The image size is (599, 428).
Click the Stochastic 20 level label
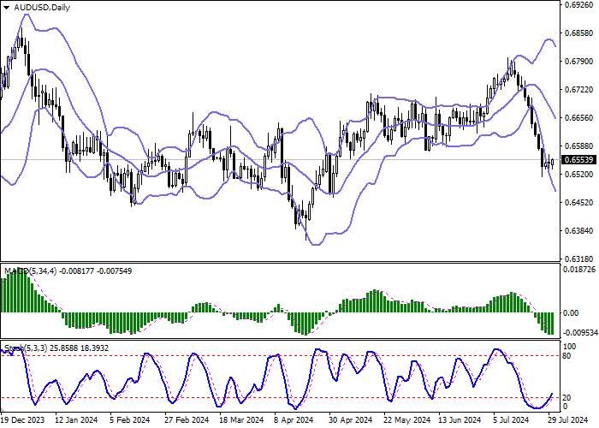tap(567, 398)
